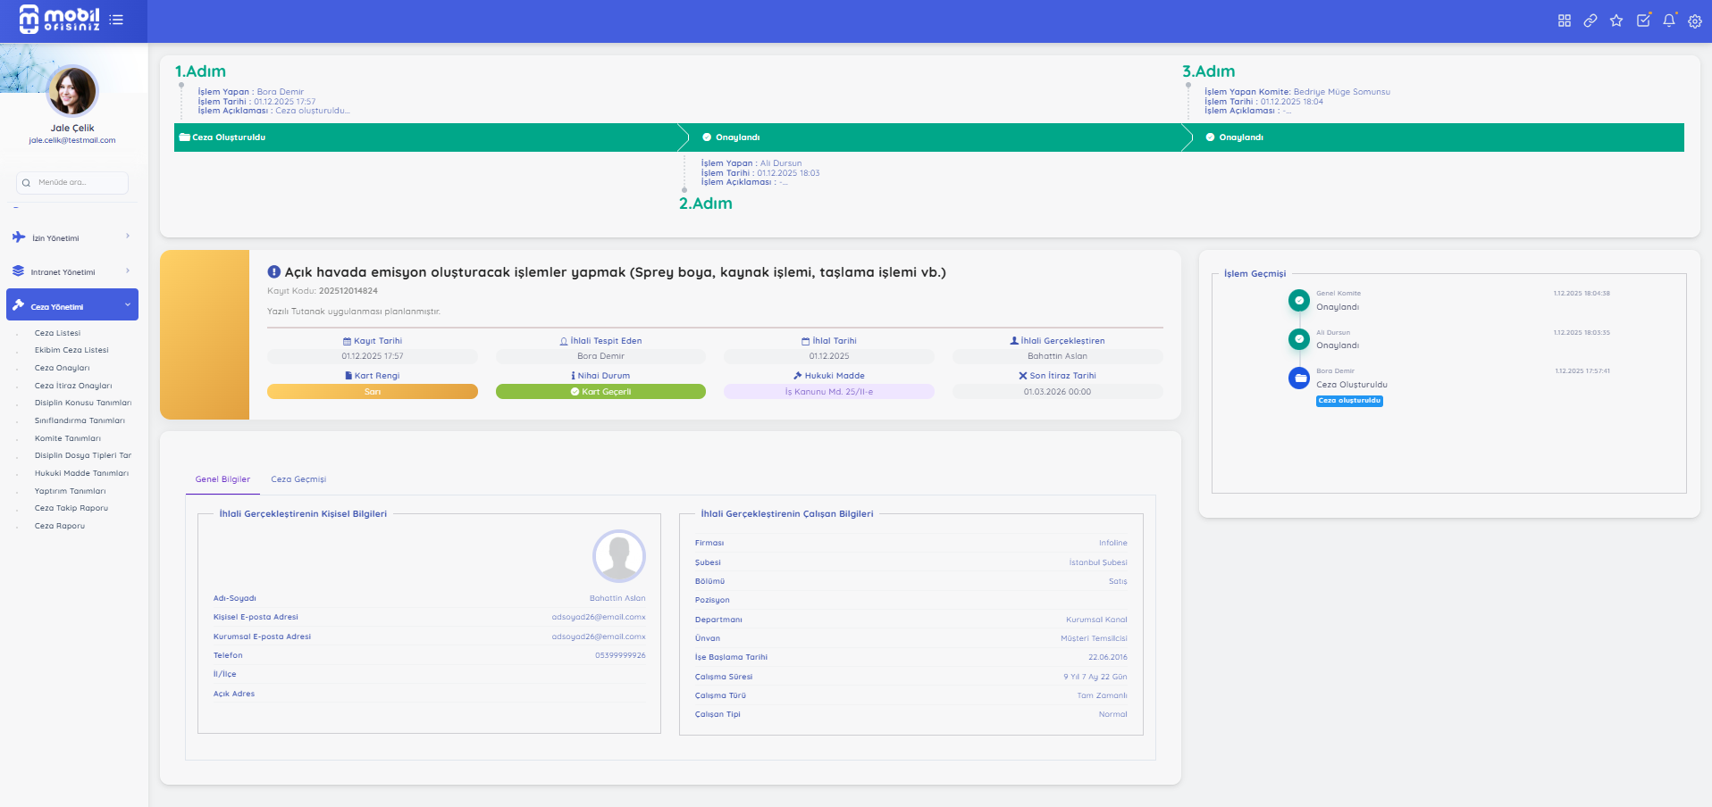Switch to the Ceza Geçmişi tab
This screenshot has width=1712, height=807.
click(x=298, y=479)
